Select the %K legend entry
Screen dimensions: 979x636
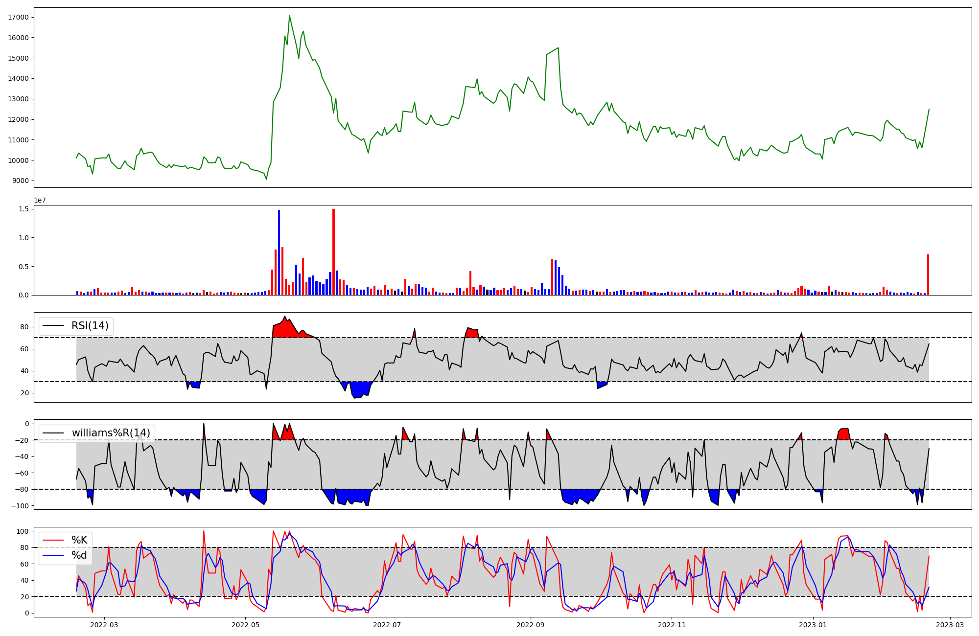(79, 540)
